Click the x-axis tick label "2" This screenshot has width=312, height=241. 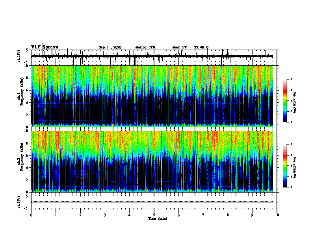(80, 215)
